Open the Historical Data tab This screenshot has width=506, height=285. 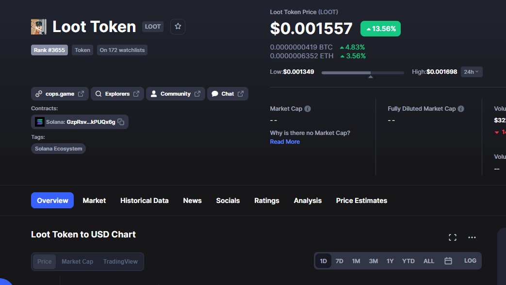144,201
